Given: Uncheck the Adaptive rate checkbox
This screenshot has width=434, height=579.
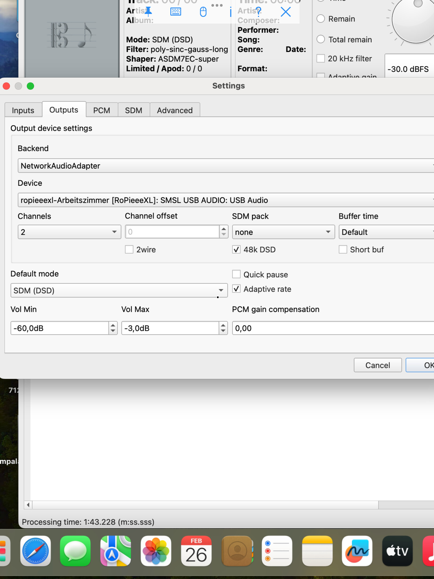Looking at the screenshot, I should [236, 289].
